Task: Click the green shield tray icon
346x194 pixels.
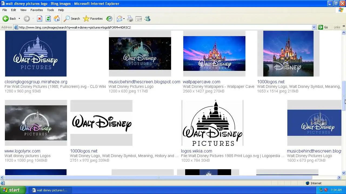Action: (321, 190)
